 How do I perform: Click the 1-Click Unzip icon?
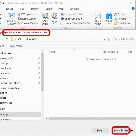click(x=45, y=16)
